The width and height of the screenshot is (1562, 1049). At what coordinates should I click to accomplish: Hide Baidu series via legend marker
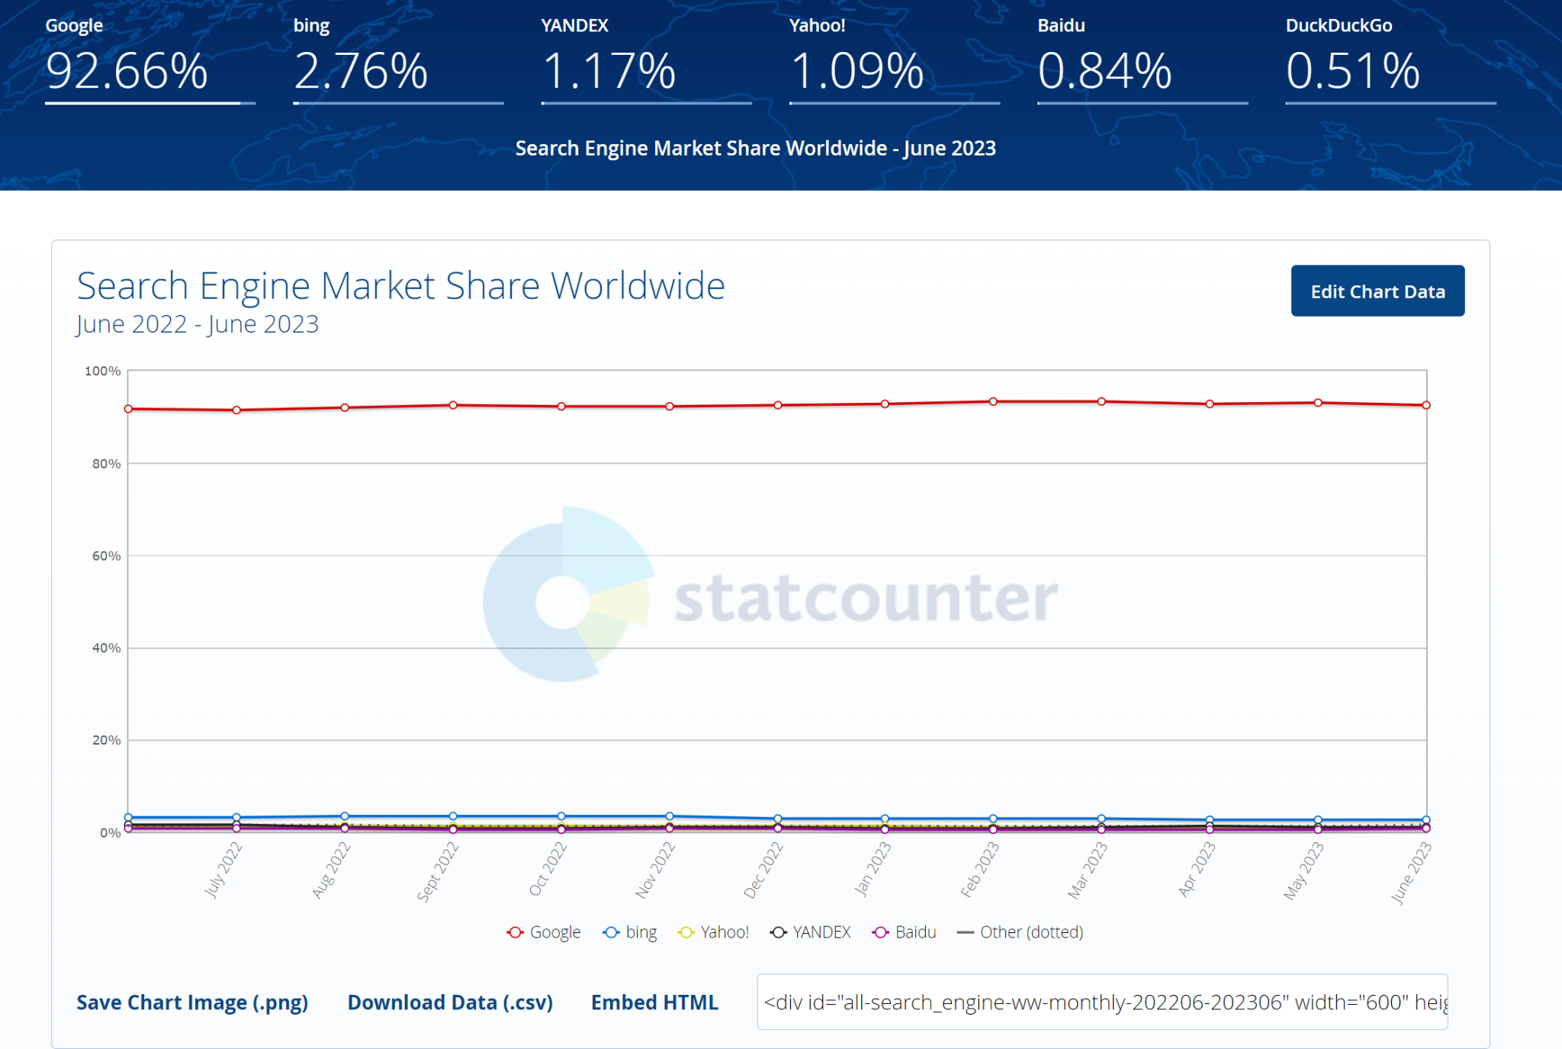coord(881,932)
